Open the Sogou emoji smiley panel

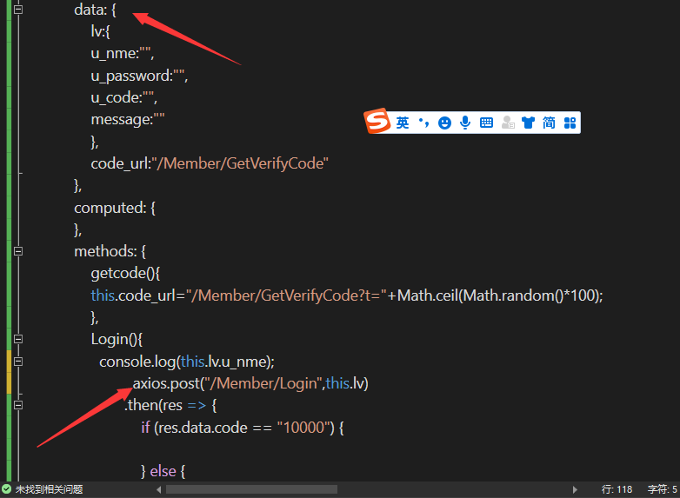pos(445,123)
